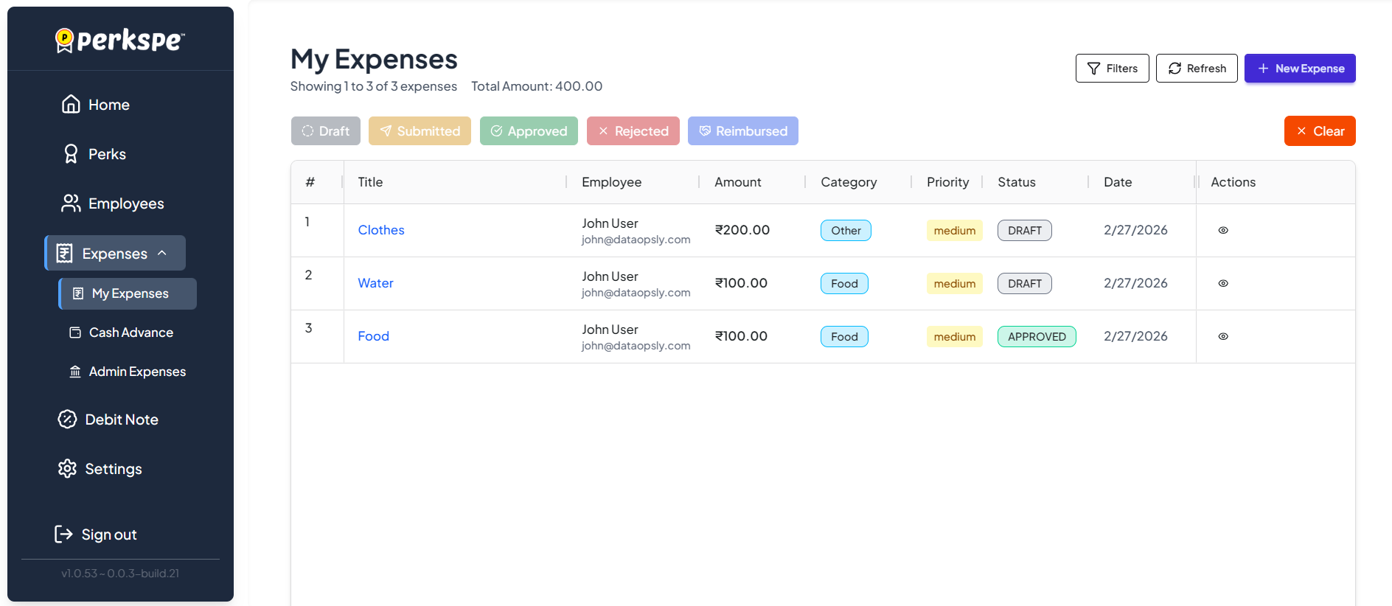The image size is (1392, 606).
Task: Click the Admin Expenses bank icon
Action: pos(75,372)
